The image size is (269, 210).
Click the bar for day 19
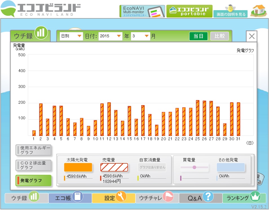pyautogui.click(x=156, y=130)
